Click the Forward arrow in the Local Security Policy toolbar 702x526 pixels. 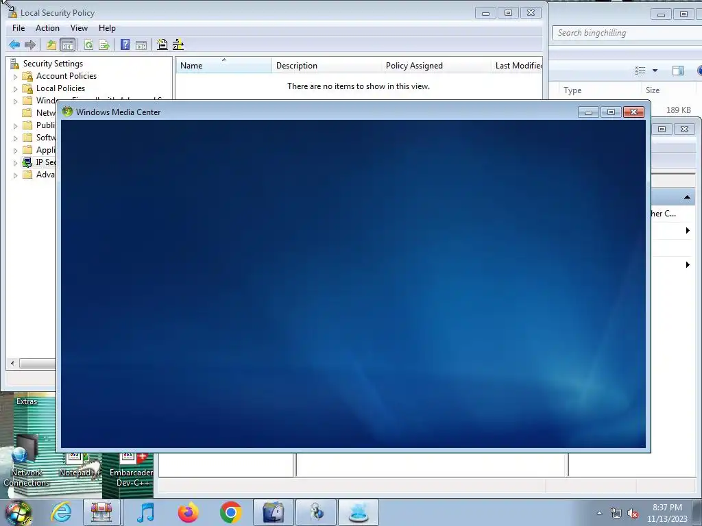click(x=30, y=45)
